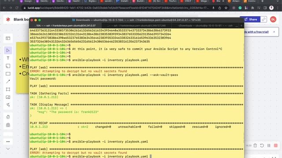Image resolution: width=282 pixels, height=158 pixels.
Task: Open the browser extensions puzzle icon
Action: [x=252, y=8]
